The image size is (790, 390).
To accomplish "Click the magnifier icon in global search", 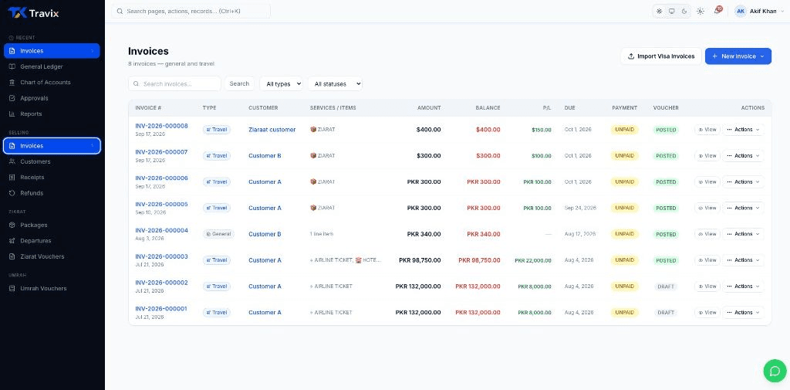I will coord(120,11).
